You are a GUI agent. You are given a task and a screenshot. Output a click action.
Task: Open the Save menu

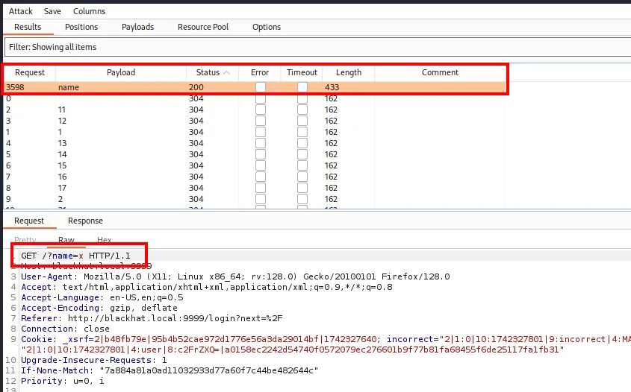tap(52, 11)
